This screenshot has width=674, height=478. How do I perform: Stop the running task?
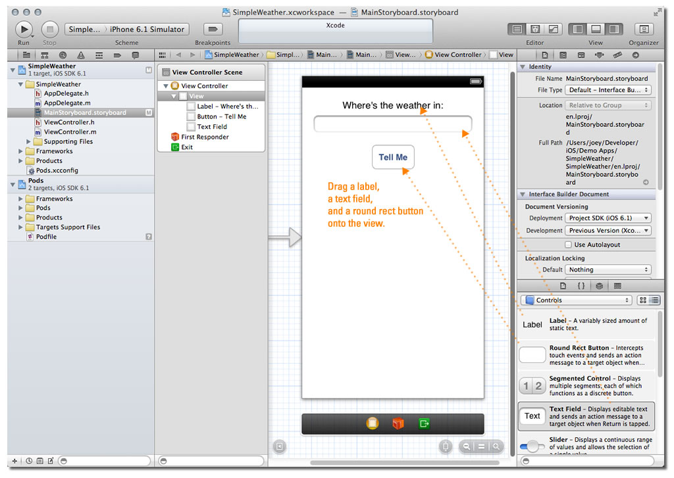pos(50,29)
